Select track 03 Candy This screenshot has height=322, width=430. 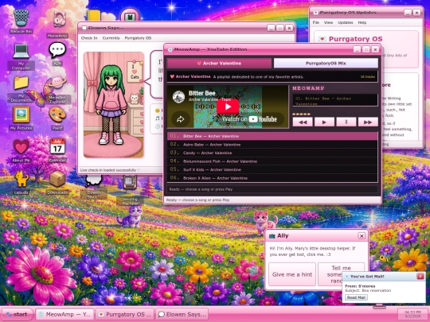tap(272, 153)
